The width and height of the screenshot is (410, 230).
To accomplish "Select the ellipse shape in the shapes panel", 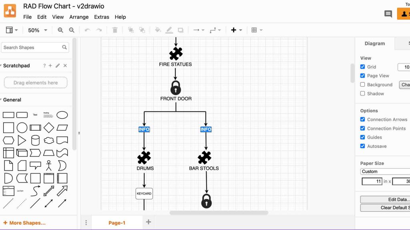I will [x=62, y=115].
